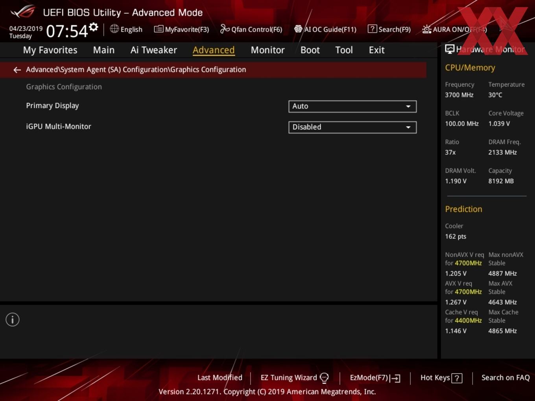Click the Qfan Control fan icon
The width and height of the screenshot is (535, 401).
225,29
